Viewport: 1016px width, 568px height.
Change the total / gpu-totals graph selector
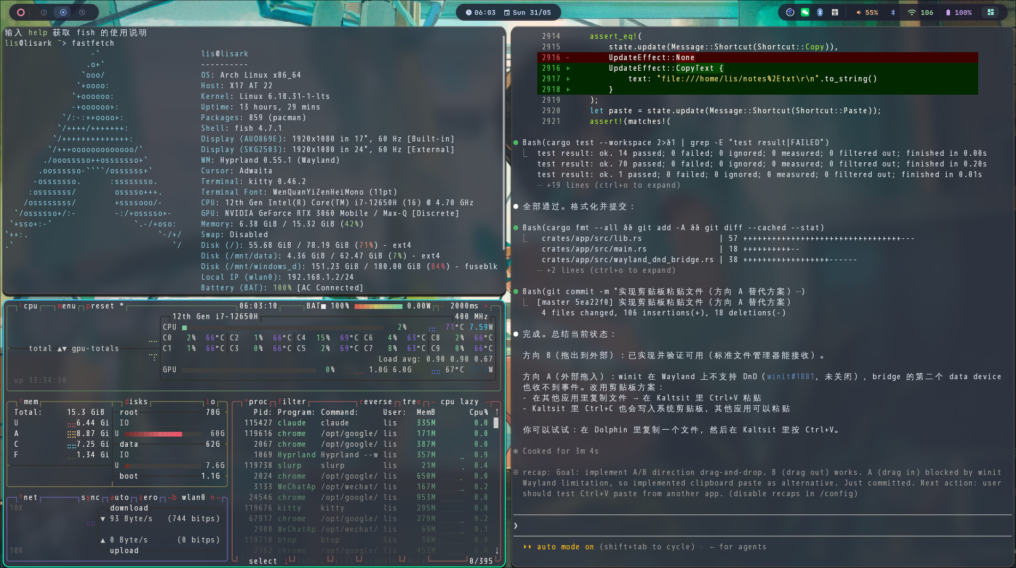pyautogui.click(x=74, y=348)
